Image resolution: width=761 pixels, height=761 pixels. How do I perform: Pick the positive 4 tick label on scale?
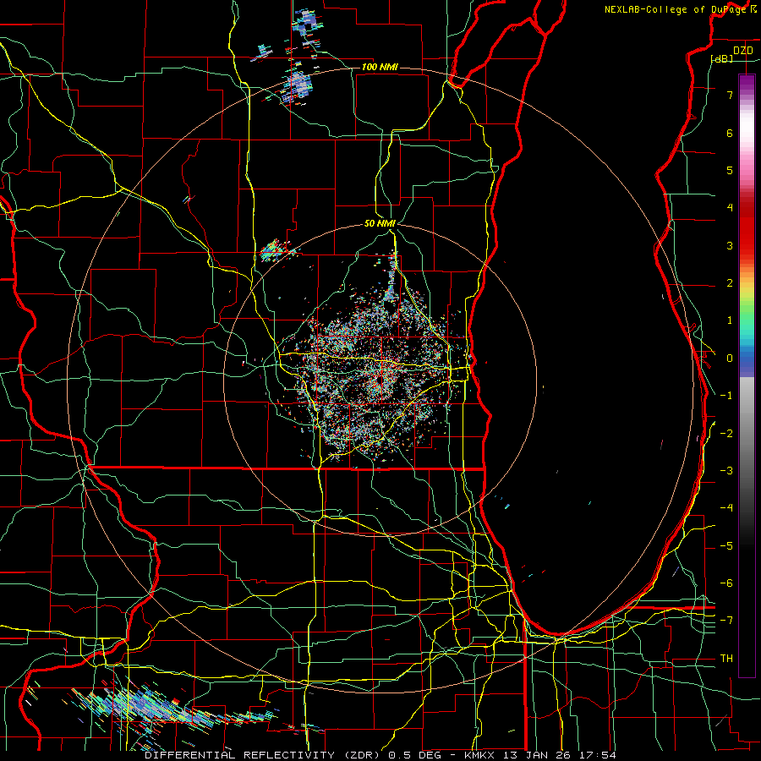pyautogui.click(x=730, y=208)
